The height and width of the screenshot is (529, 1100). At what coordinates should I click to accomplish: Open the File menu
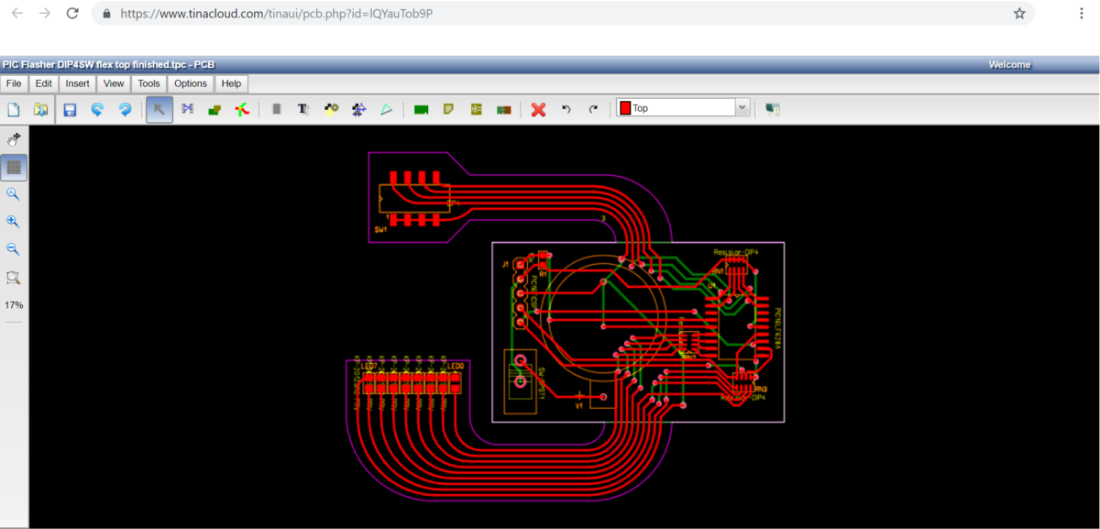(14, 83)
